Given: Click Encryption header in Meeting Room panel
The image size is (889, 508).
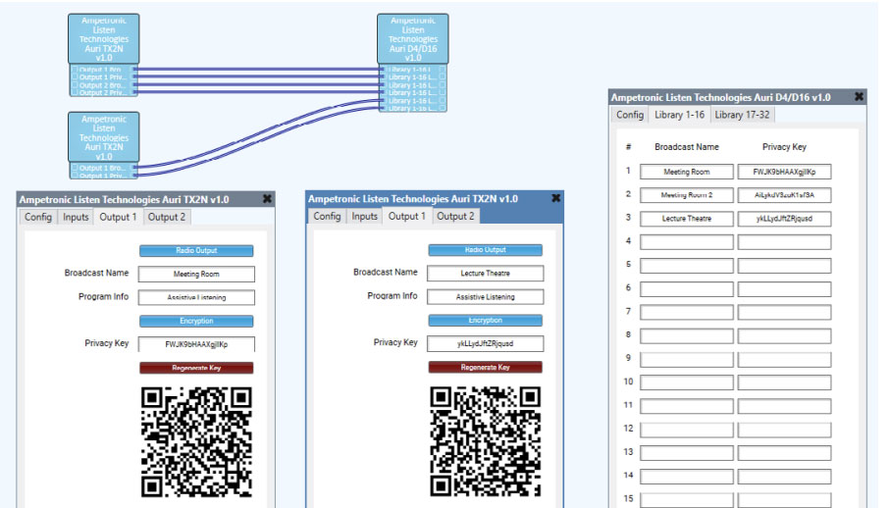Looking at the screenshot, I should tap(196, 322).
